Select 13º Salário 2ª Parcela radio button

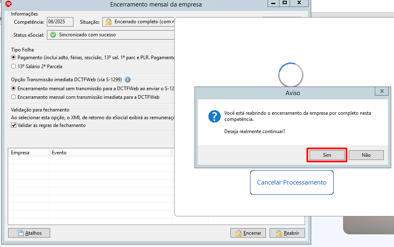[x=13, y=67]
